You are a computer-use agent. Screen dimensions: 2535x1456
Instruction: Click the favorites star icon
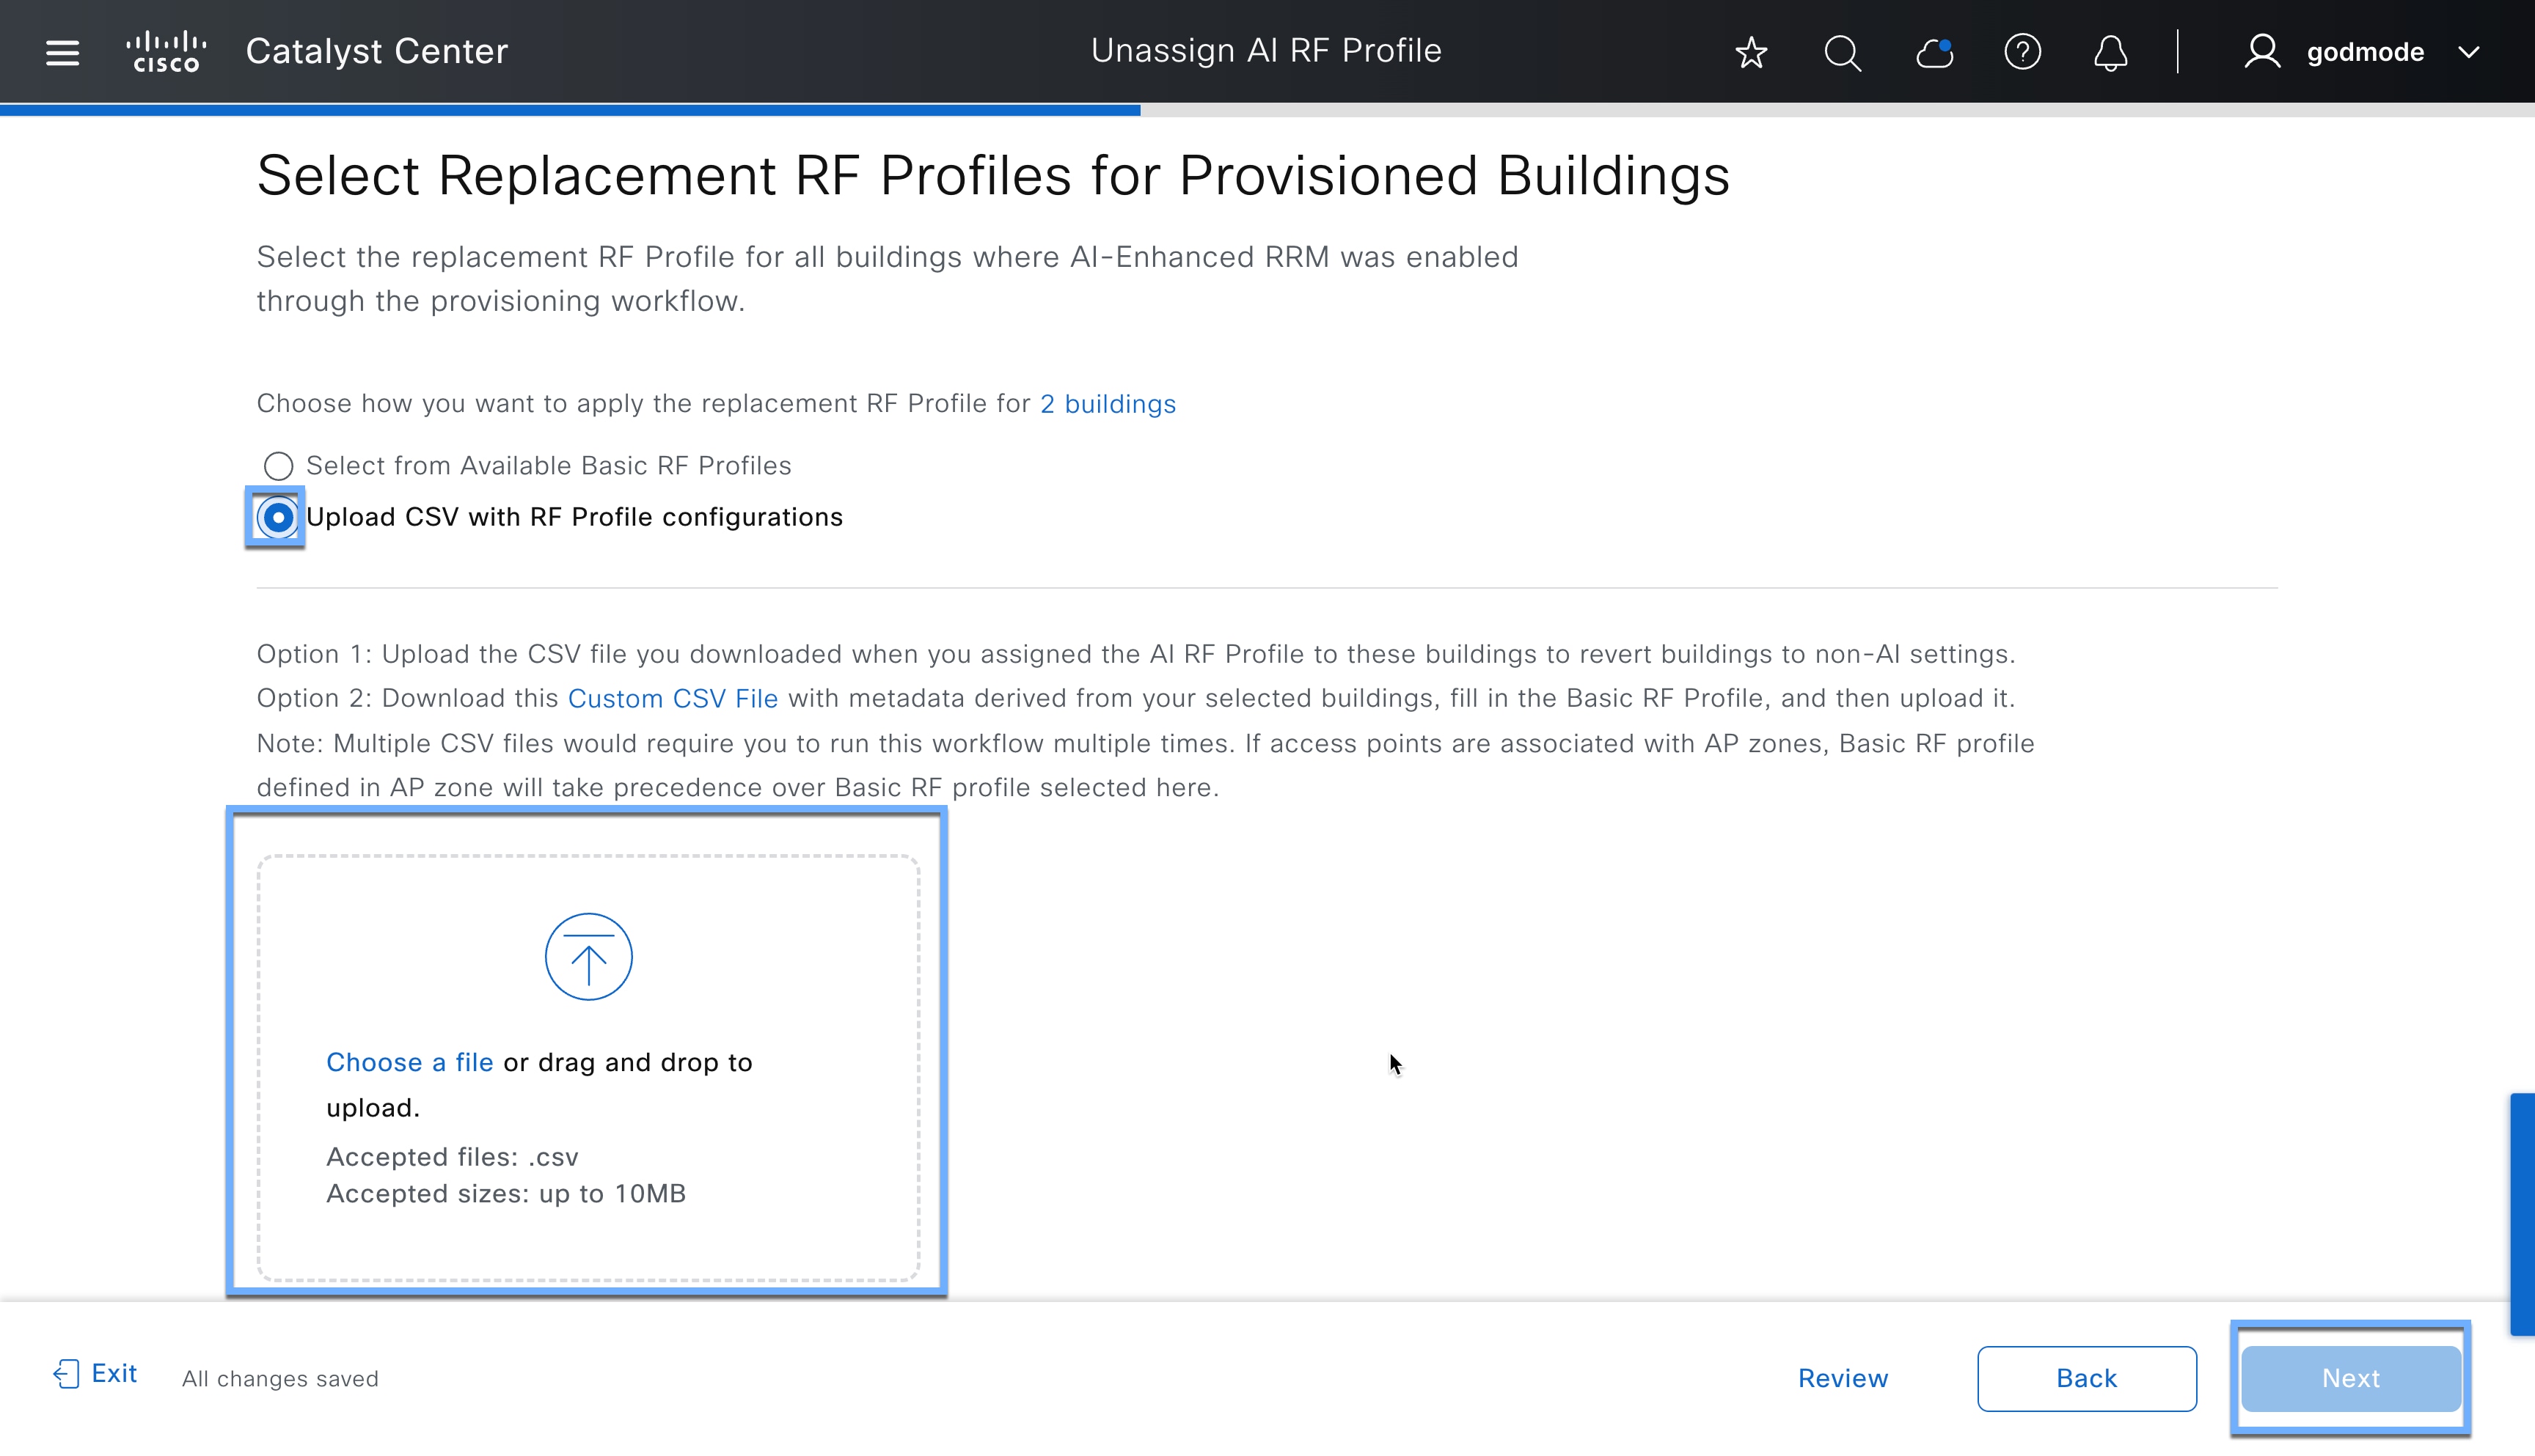(x=1752, y=53)
